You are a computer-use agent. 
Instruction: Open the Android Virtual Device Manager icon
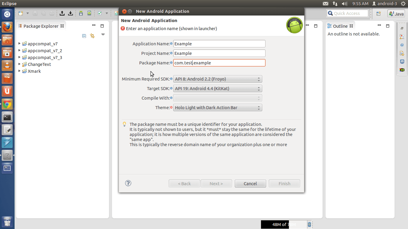pyautogui.click(x=89, y=13)
